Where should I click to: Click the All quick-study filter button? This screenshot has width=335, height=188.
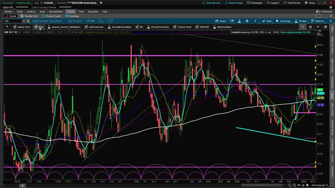318,27
